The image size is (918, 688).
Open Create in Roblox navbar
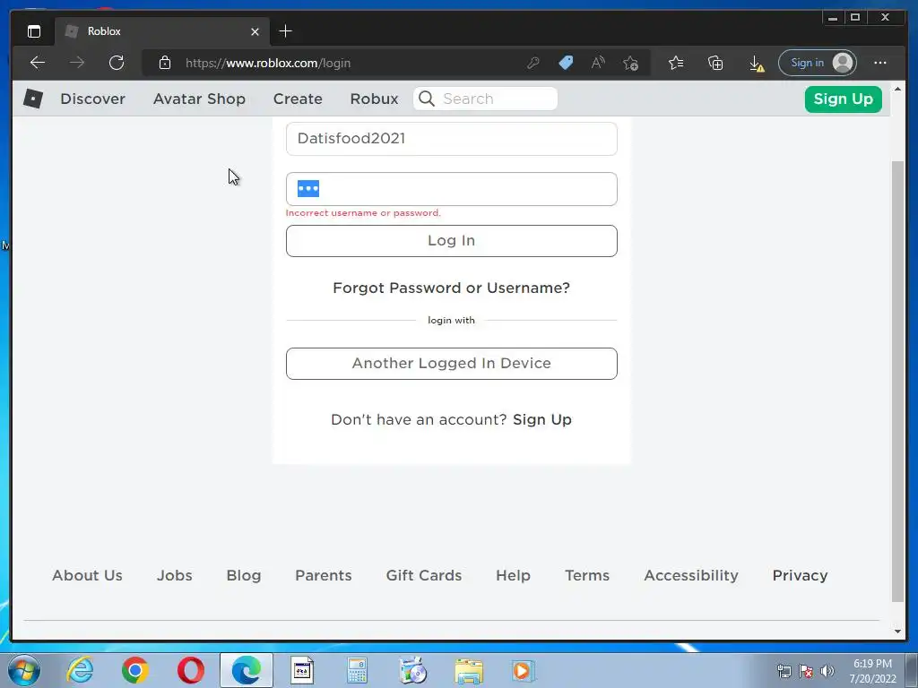click(298, 99)
